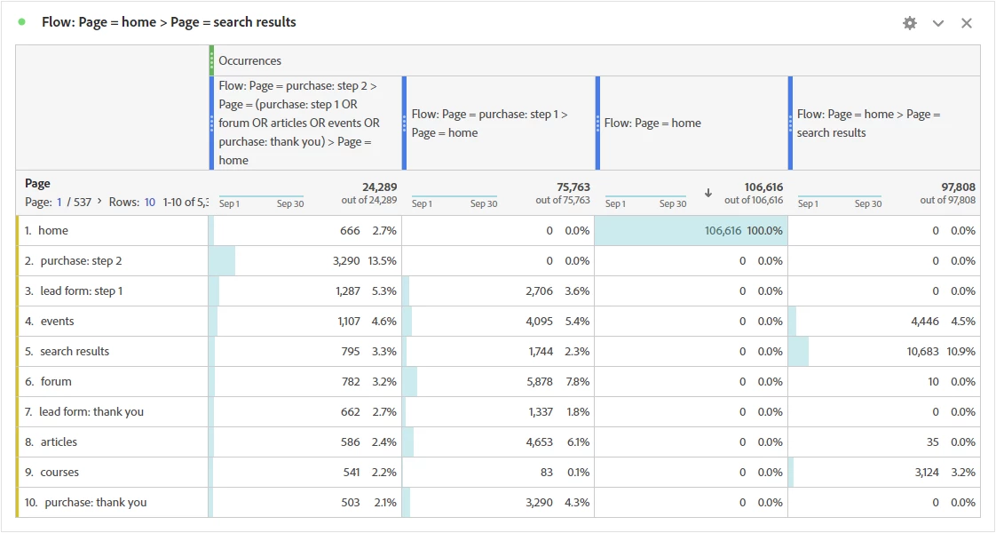
Task: Click the 2,706 3.6% lead form cell
Action: point(498,291)
